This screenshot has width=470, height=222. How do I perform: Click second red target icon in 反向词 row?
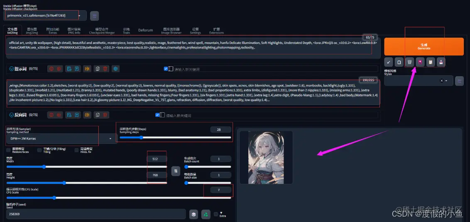[59, 115]
